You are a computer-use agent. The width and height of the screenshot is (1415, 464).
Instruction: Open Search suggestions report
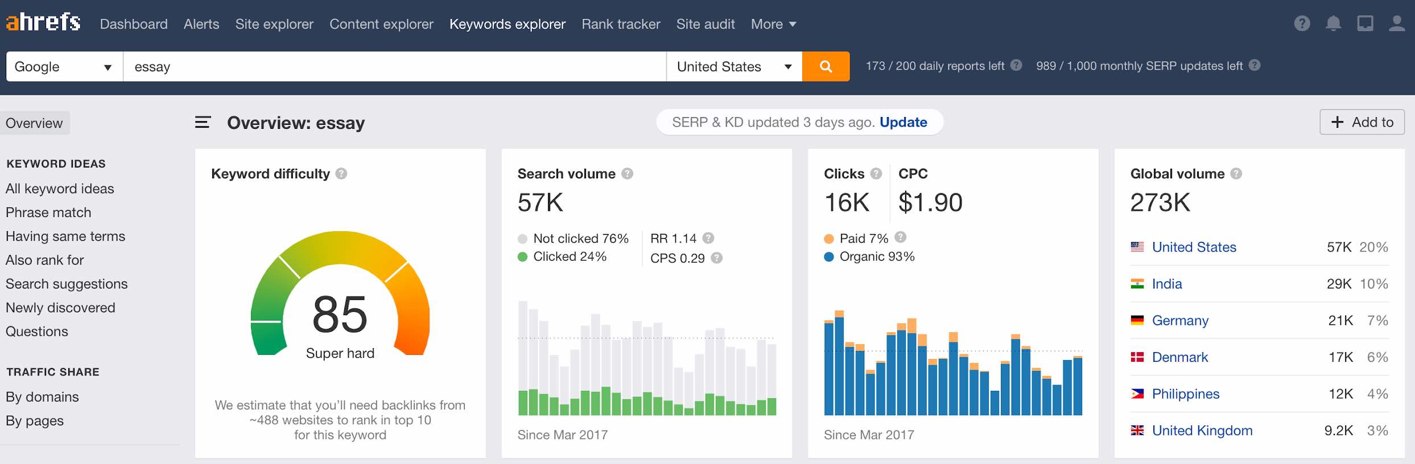click(67, 284)
